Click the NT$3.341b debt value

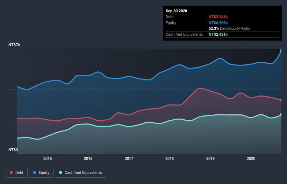218,17
